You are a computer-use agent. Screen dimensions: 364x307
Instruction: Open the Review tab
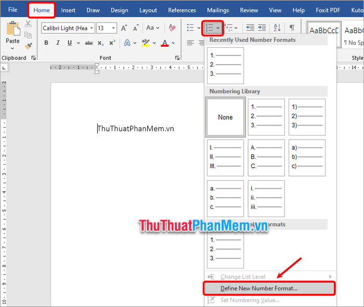coord(249,10)
